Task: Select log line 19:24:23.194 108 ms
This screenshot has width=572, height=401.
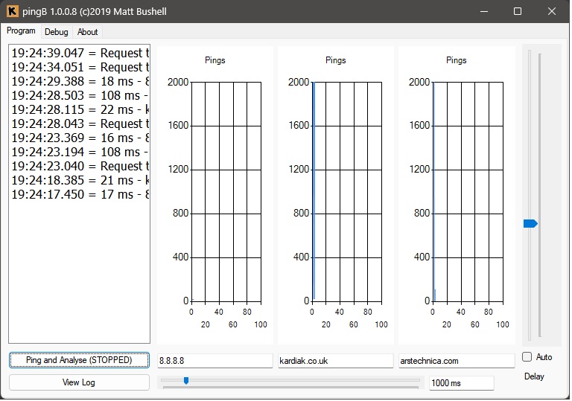Action: 80,152
